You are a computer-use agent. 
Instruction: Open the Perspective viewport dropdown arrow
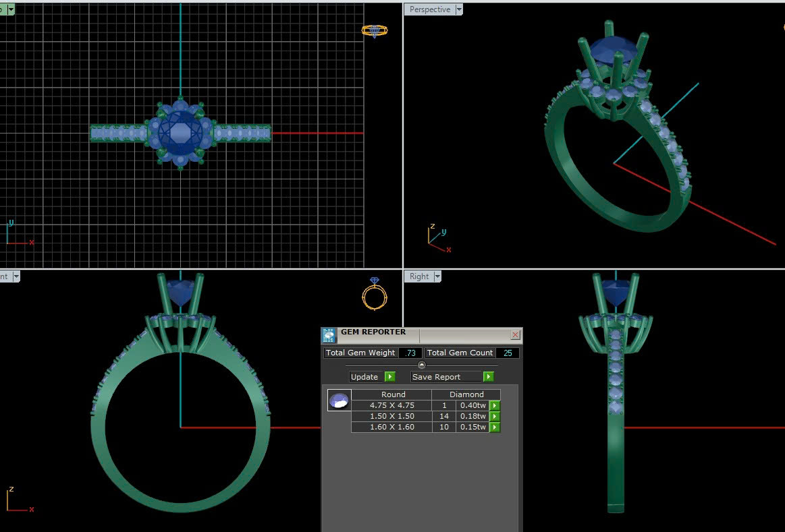click(459, 9)
